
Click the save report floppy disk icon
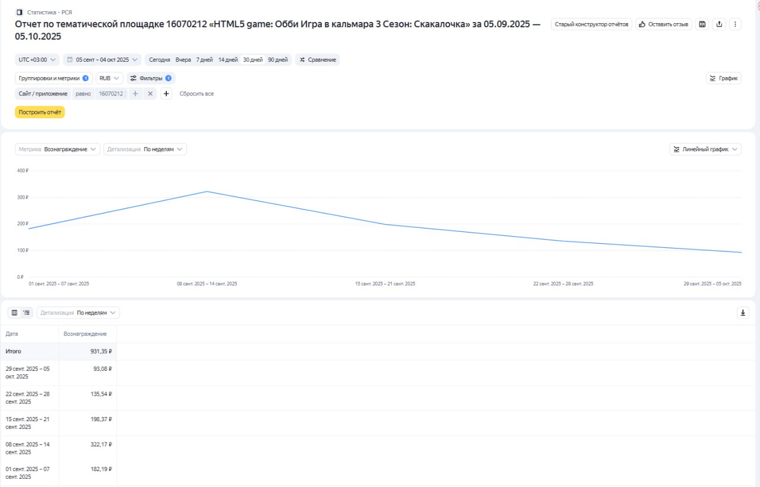point(702,24)
